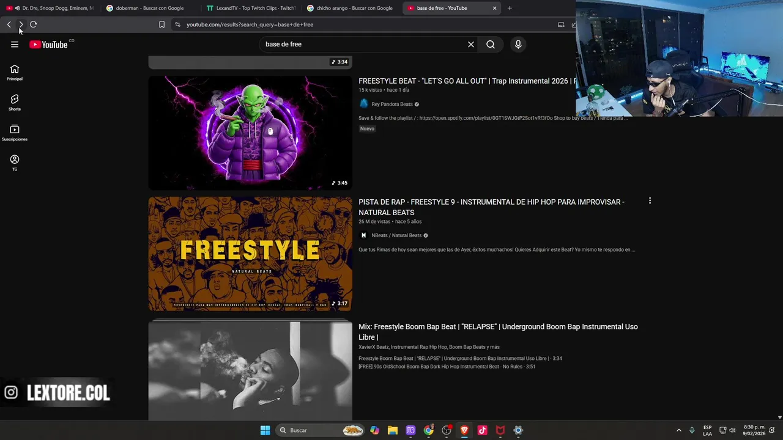783x440 pixels.
Task: Go back with the browser arrow
Action: click(9, 24)
